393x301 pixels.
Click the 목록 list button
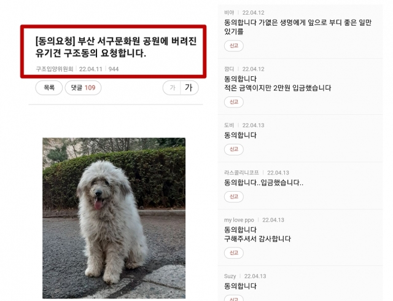tap(49, 88)
